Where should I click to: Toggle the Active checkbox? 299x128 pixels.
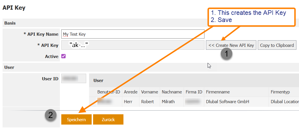[64, 56]
